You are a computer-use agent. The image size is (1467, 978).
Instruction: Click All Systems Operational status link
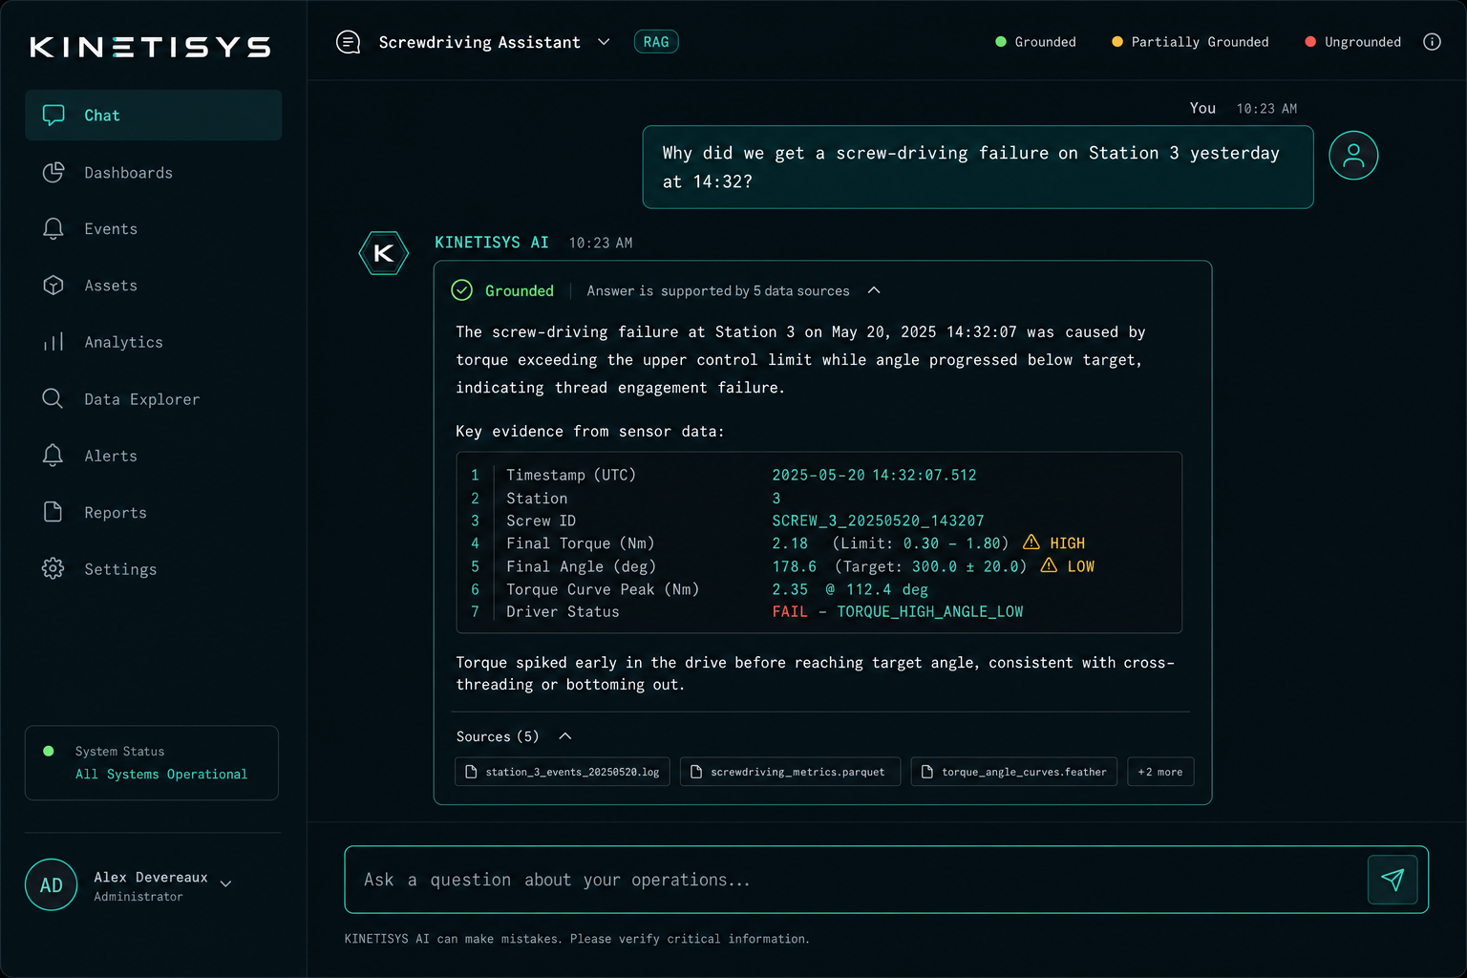point(161,774)
